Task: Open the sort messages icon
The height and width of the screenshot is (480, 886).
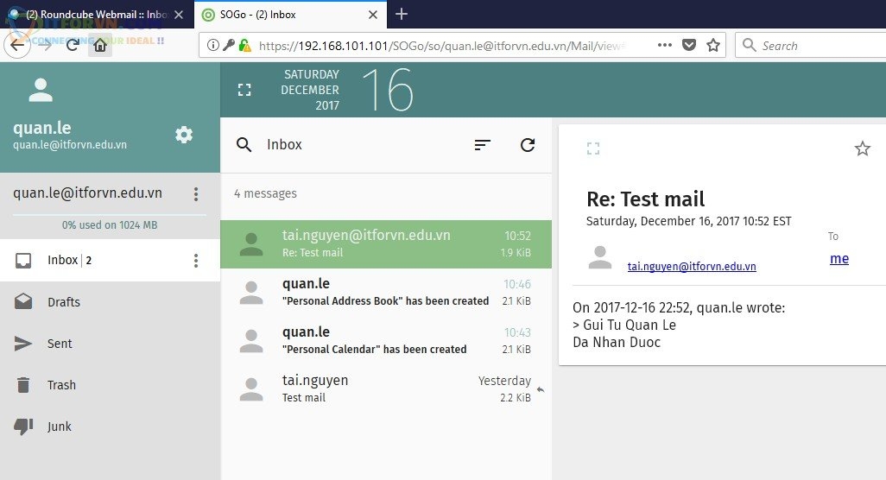Action: pos(483,145)
